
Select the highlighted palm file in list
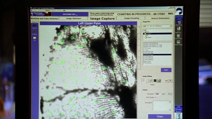pos(157,55)
